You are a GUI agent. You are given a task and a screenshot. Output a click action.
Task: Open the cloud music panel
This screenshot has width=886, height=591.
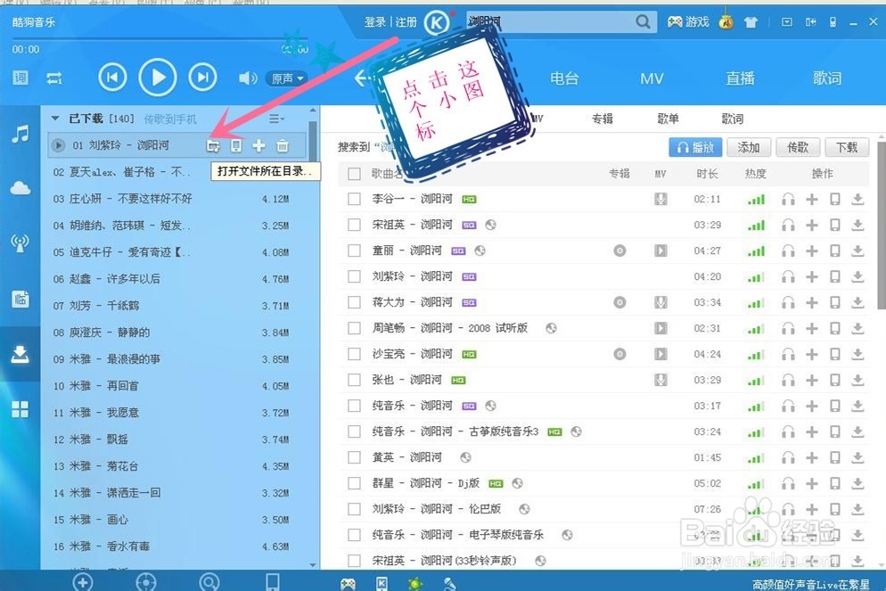click(20, 188)
